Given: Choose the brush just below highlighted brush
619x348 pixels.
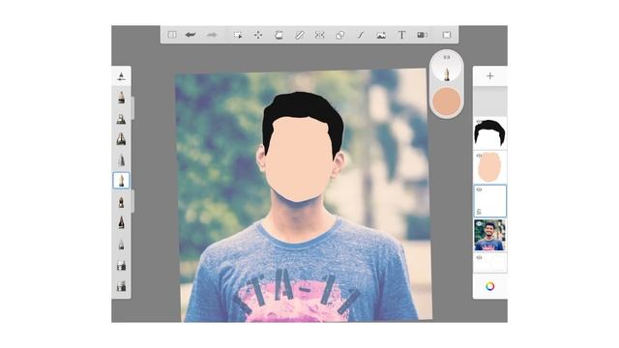Looking at the screenshot, I should 121,202.
